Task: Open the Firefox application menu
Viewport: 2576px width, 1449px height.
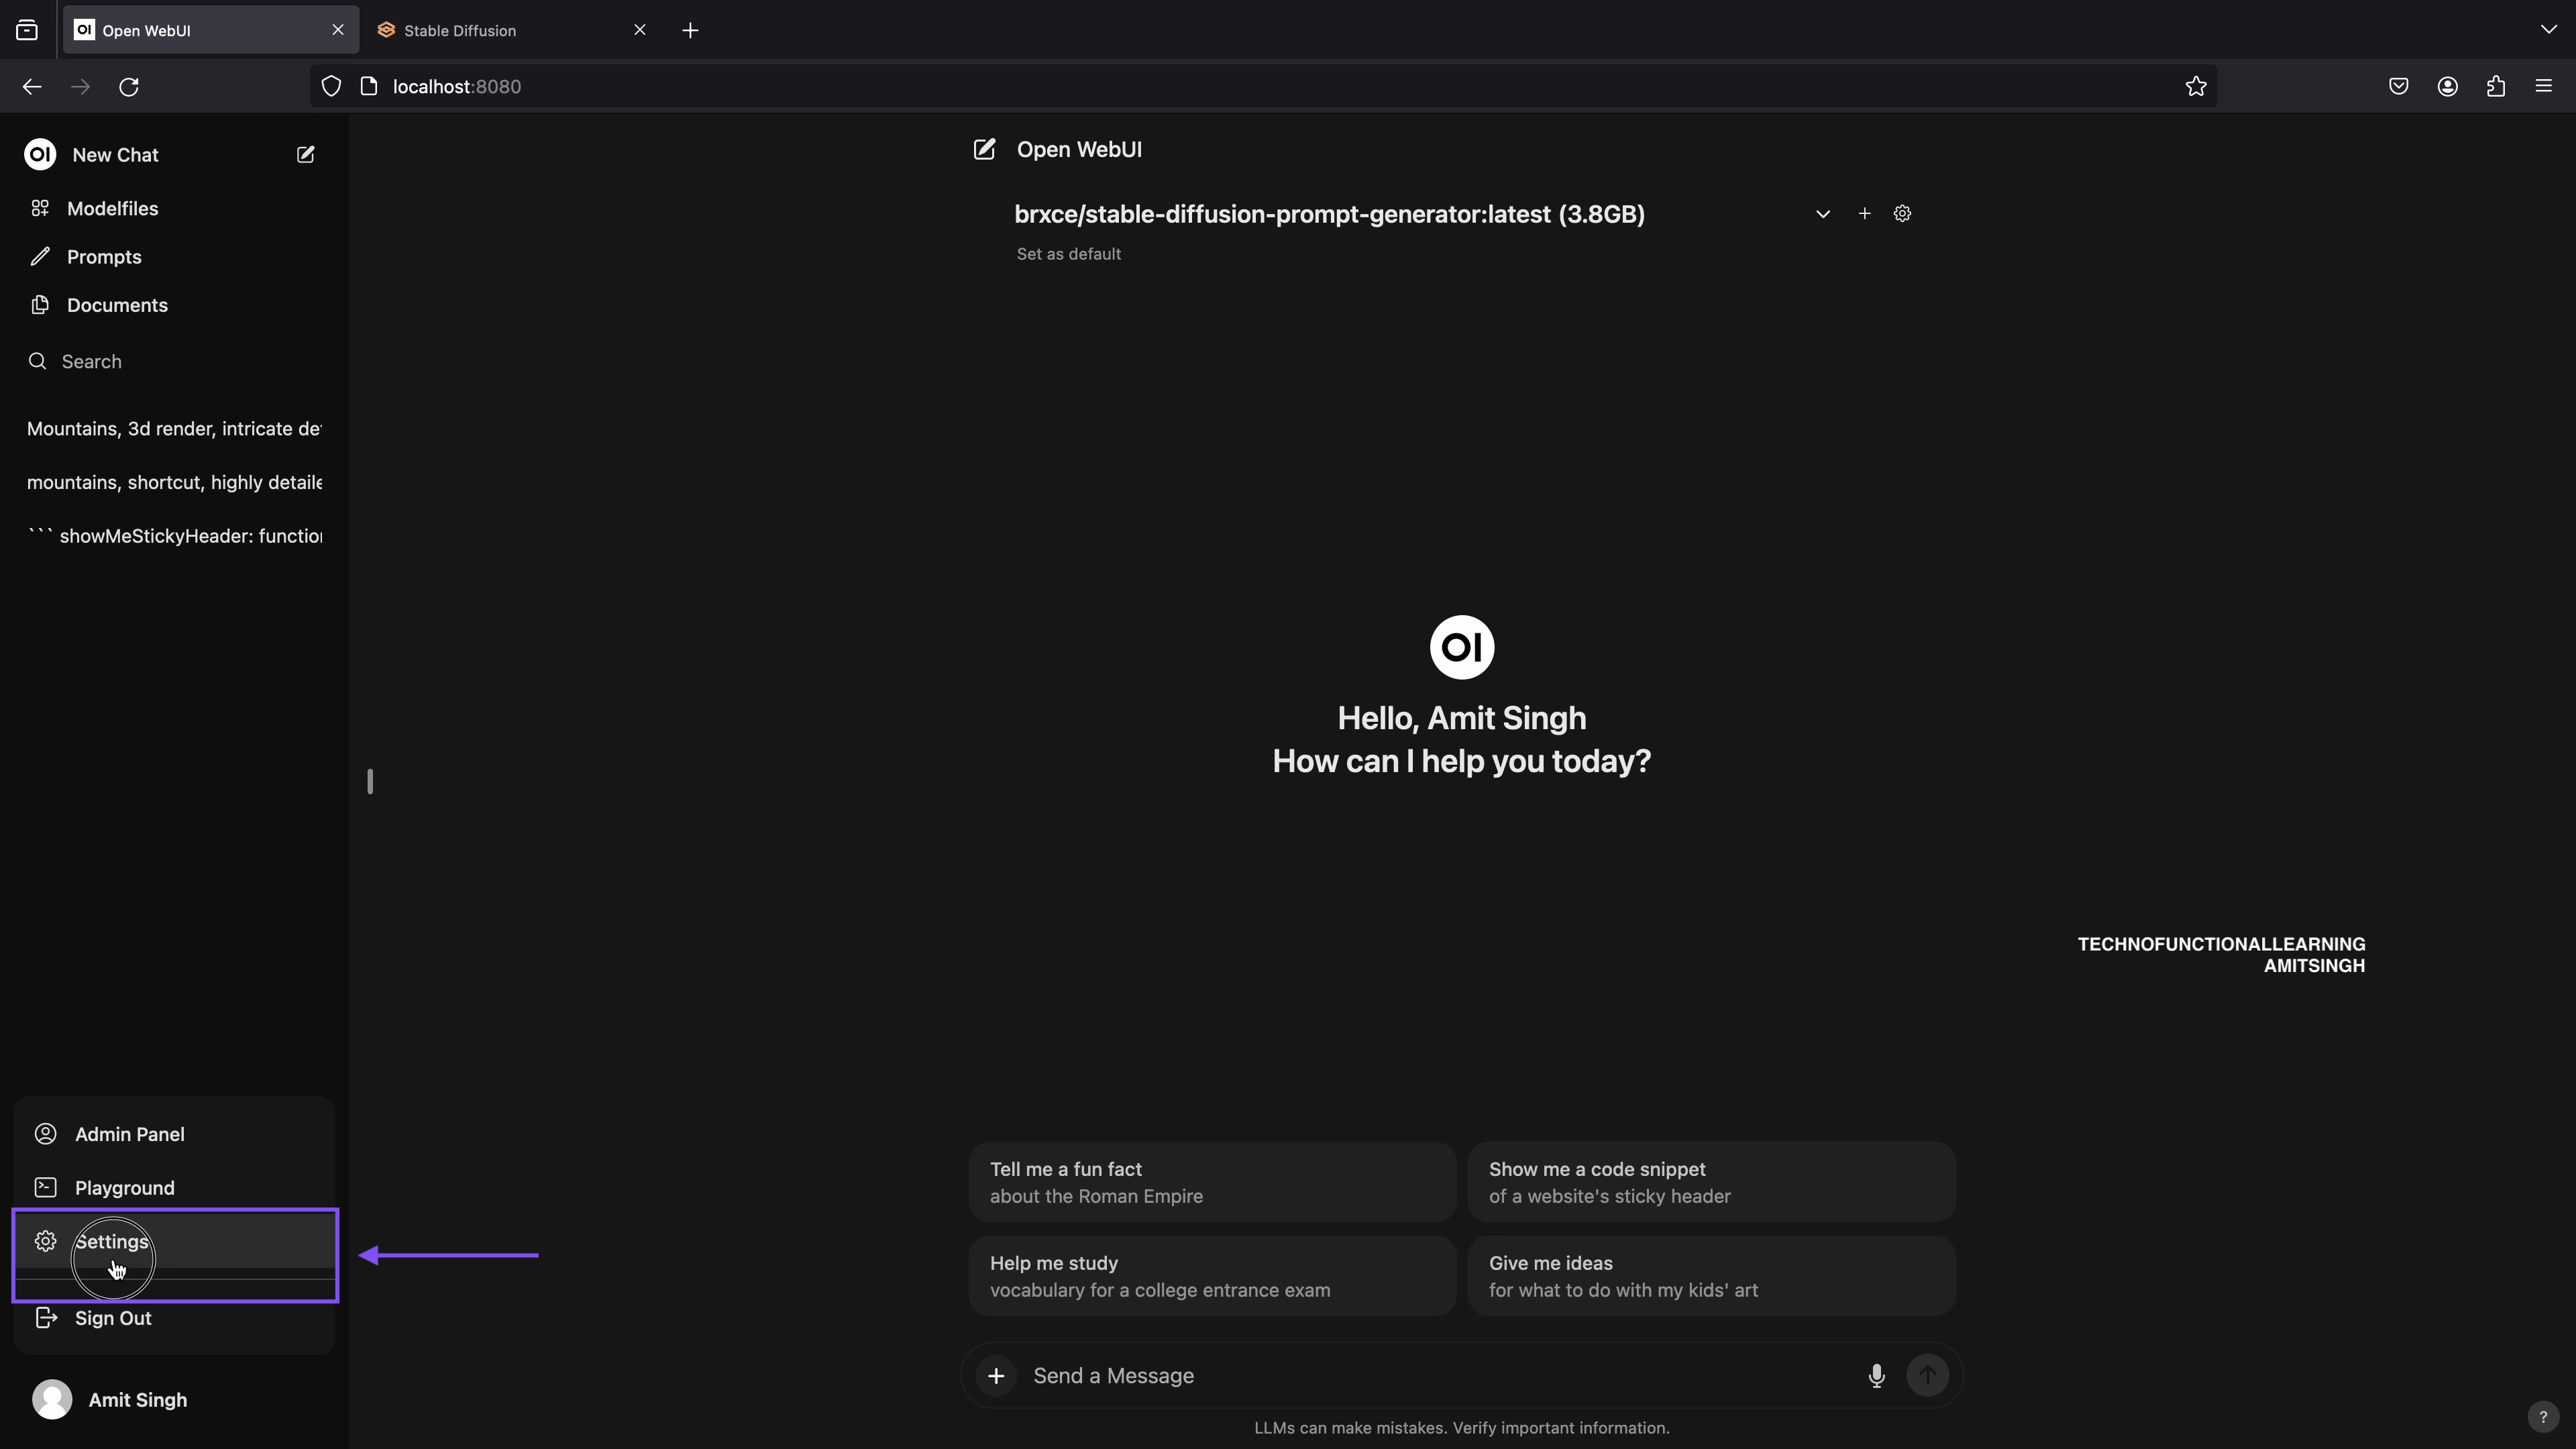Action: (2543, 86)
